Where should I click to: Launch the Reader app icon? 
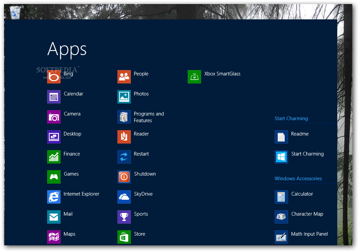(124, 137)
